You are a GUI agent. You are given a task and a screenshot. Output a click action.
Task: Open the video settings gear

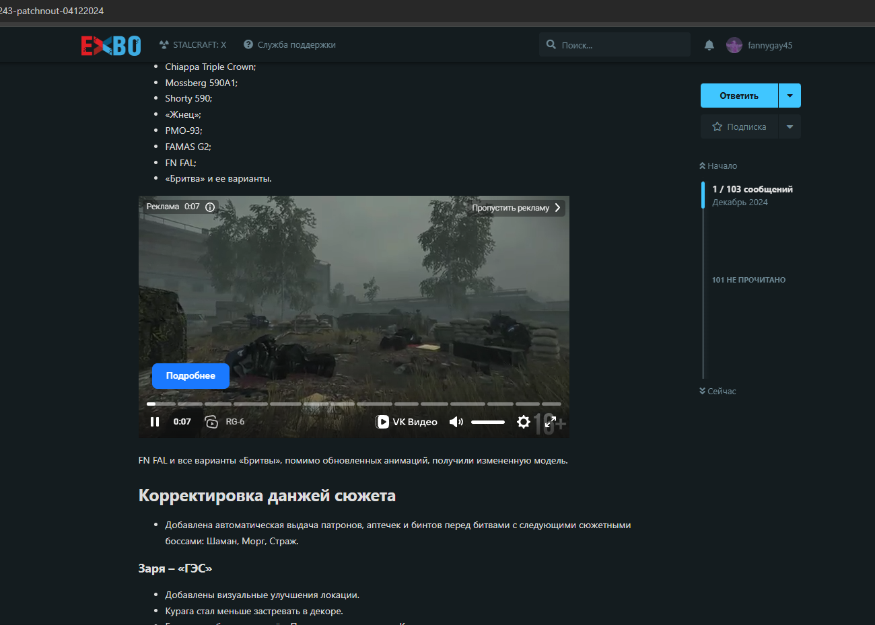coord(524,422)
